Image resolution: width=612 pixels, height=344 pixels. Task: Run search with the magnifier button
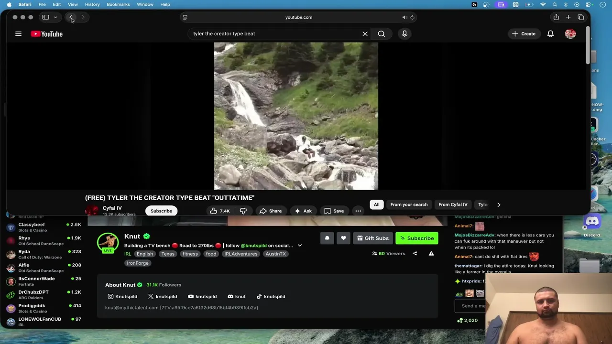[x=381, y=34]
